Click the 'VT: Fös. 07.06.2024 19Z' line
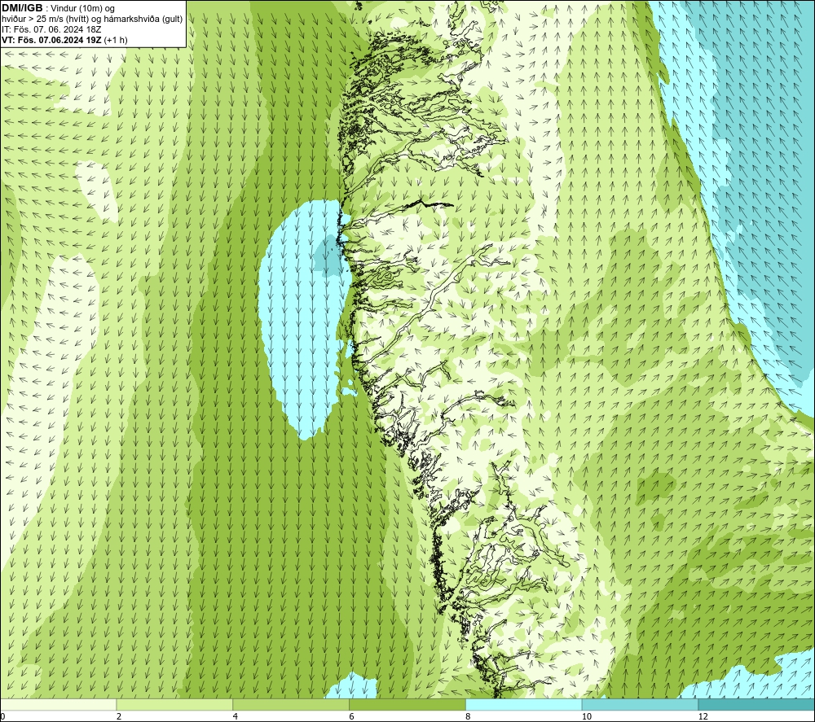Viewport: 815px width, 722px height. 51,39
